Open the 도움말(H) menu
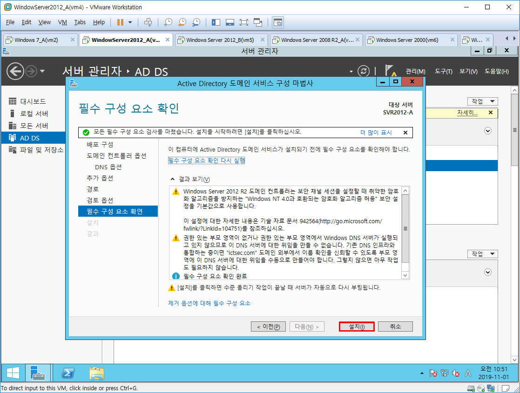The image size is (520, 393). pos(496,71)
